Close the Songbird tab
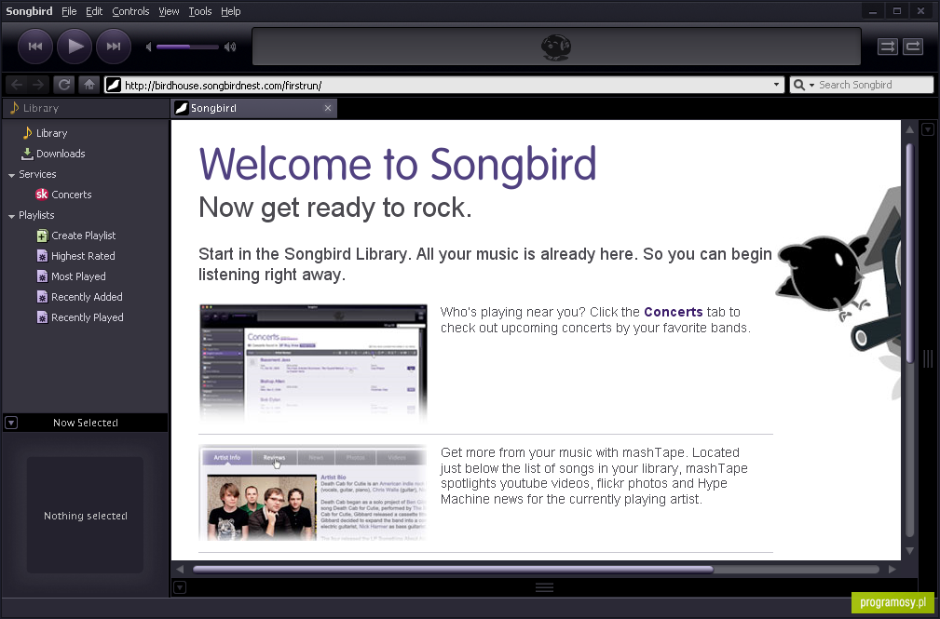 tap(328, 108)
